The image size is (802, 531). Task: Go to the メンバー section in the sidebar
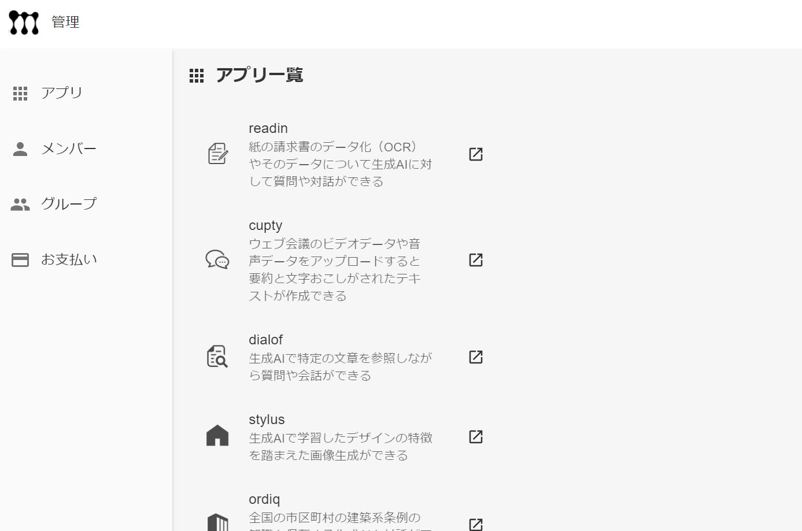click(68, 149)
